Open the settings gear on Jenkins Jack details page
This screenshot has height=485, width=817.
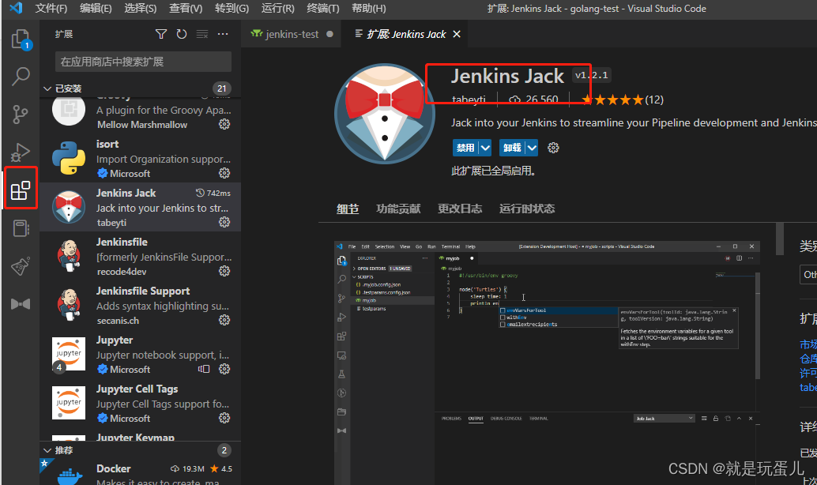(553, 148)
